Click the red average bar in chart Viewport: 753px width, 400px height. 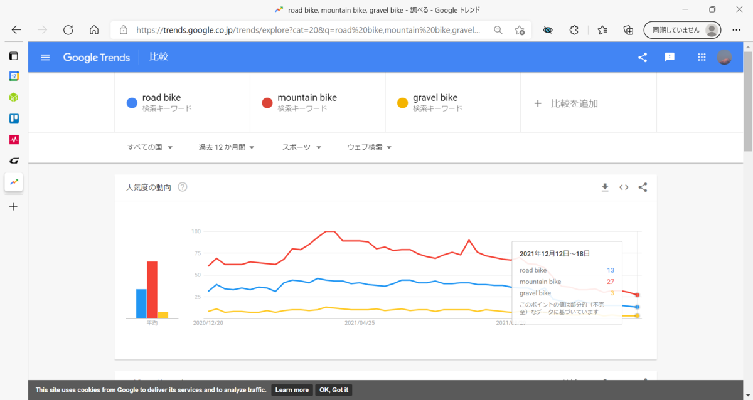point(152,290)
